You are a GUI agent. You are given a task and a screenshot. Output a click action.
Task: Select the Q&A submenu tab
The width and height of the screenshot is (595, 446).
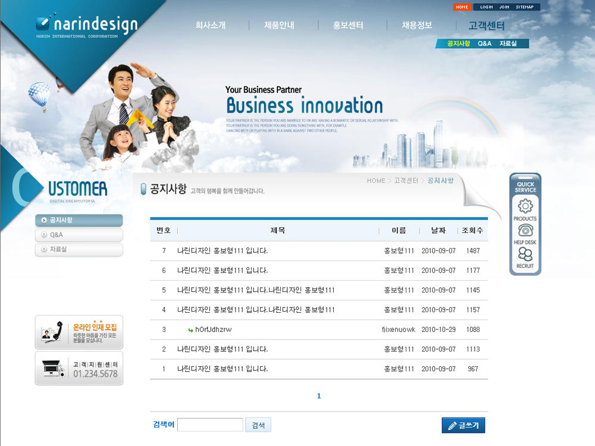(x=484, y=43)
